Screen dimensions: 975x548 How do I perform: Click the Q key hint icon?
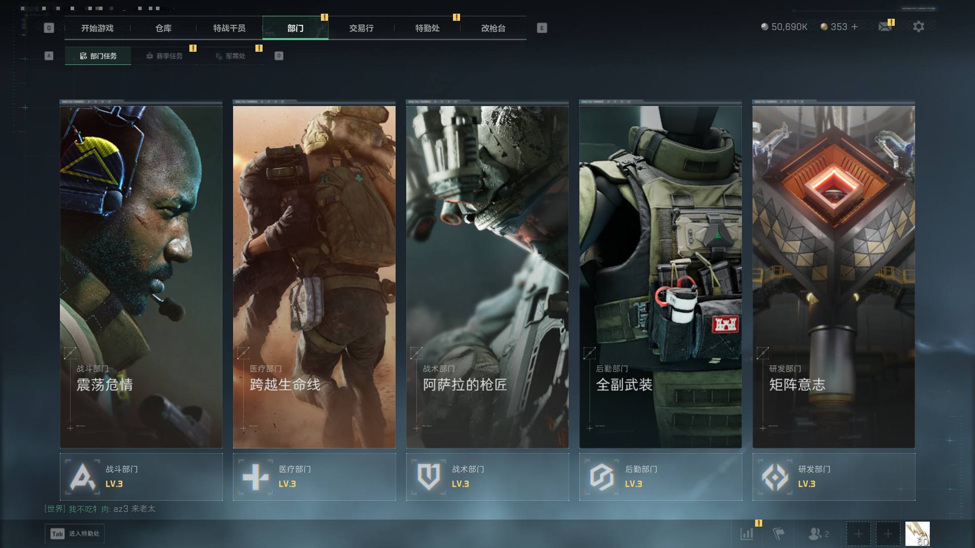(x=49, y=28)
